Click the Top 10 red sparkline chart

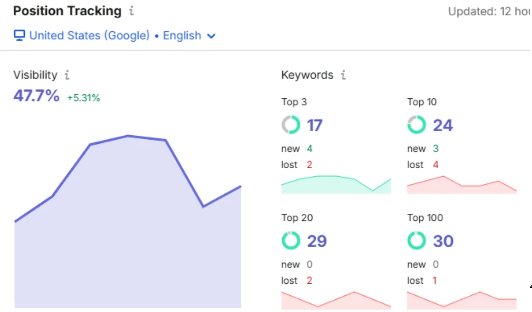coord(462,184)
